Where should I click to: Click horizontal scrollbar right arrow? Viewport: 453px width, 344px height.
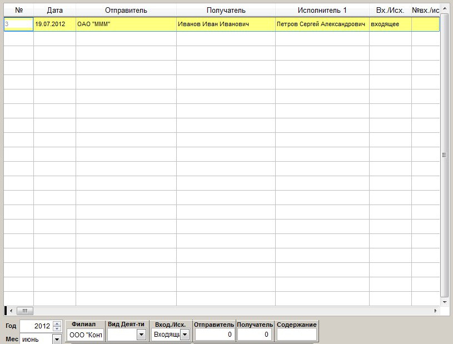click(436, 311)
